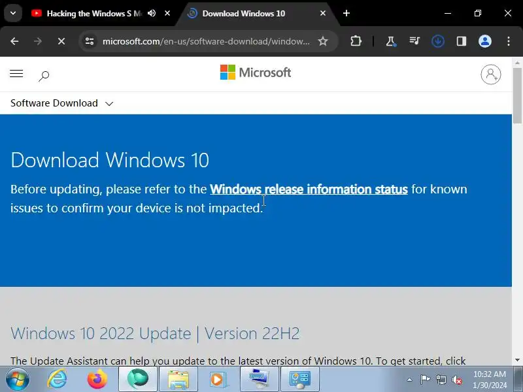The image size is (523, 392).
Task: Go to the Microsoft logo home link
Action: point(256,73)
